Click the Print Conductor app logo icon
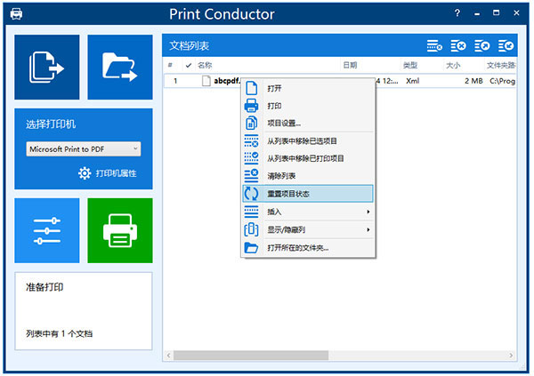 [x=16, y=14]
